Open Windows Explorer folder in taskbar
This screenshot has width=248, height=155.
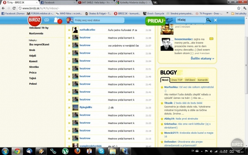coord(113,151)
